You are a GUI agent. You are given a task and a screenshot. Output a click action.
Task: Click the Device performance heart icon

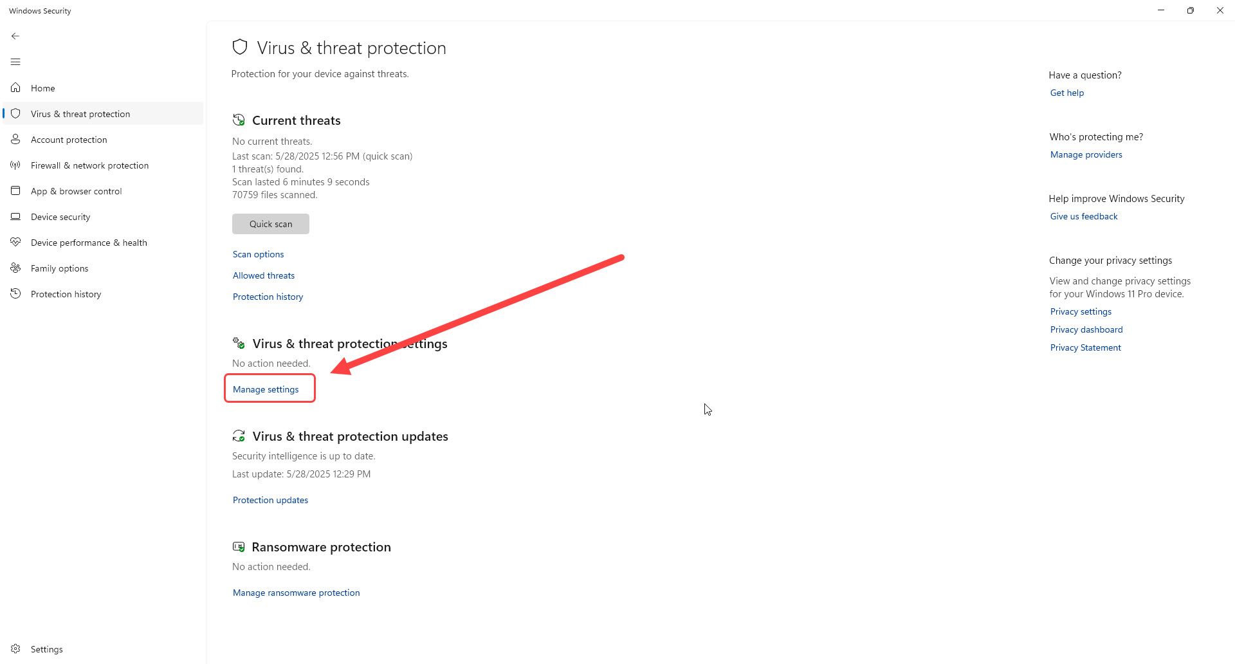click(x=15, y=242)
